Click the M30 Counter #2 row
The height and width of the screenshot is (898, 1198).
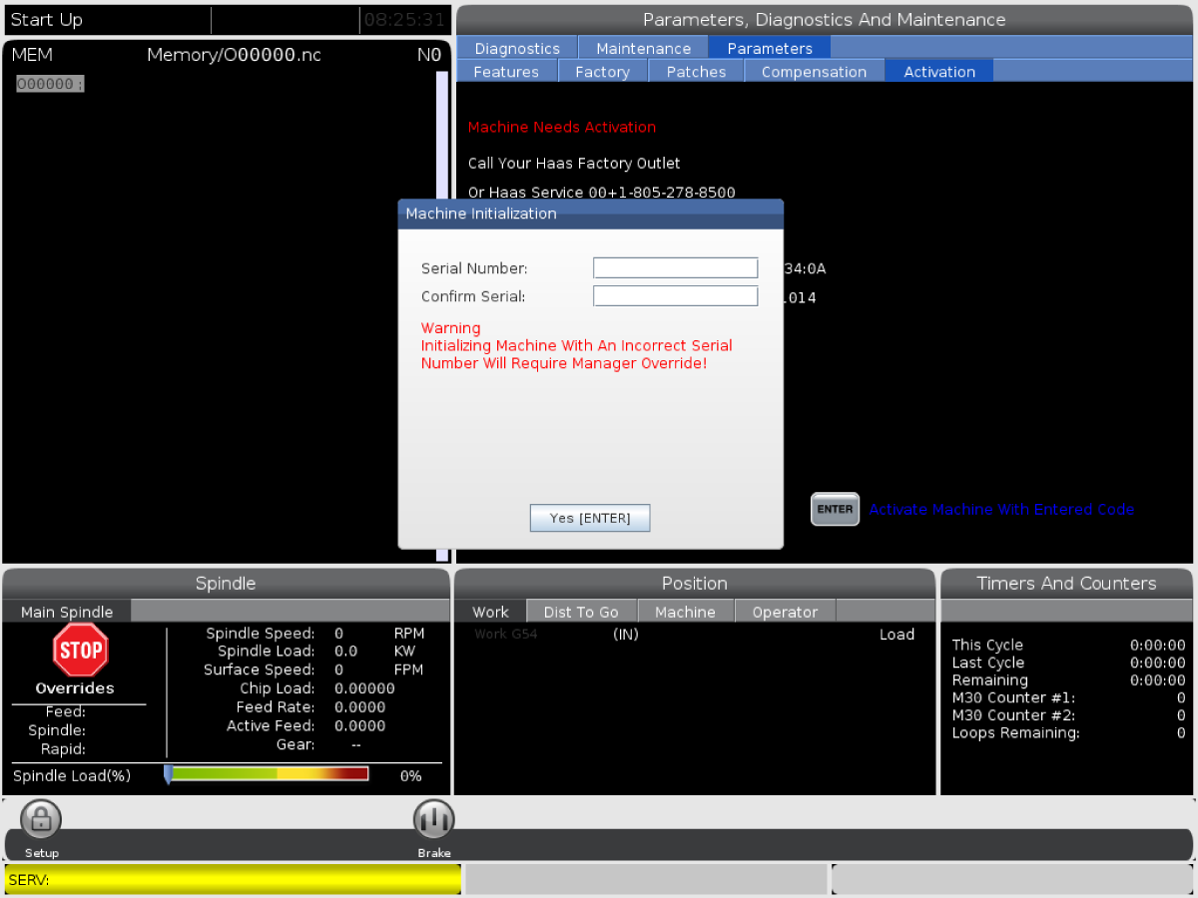pyautogui.click(x=1069, y=715)
